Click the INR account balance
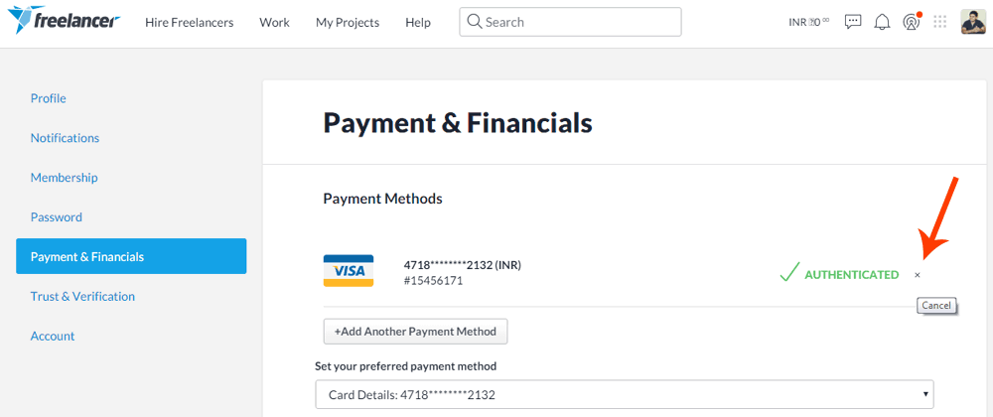Screen dimensions: 993x417 808,22
